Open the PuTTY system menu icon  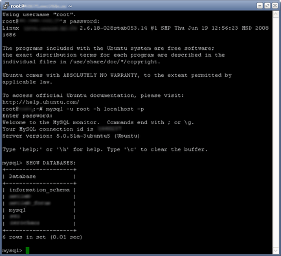point(6,6)
